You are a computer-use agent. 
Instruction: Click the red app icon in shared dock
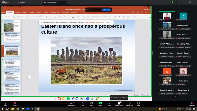pos(59,99)
